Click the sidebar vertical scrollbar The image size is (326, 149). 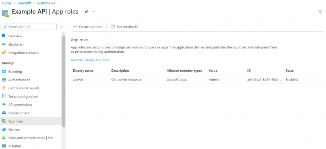pos(64,82)
